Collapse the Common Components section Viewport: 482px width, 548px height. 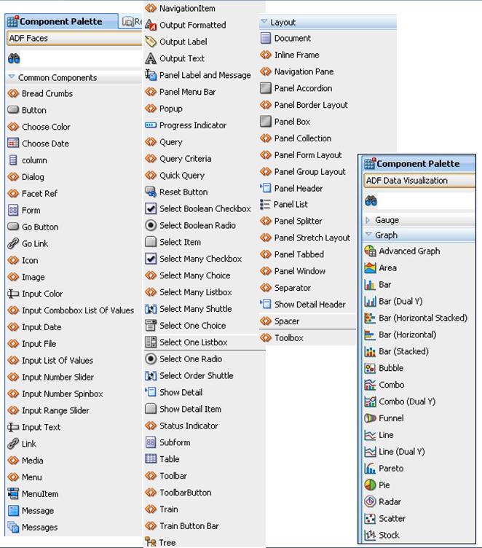pos(12,77)
